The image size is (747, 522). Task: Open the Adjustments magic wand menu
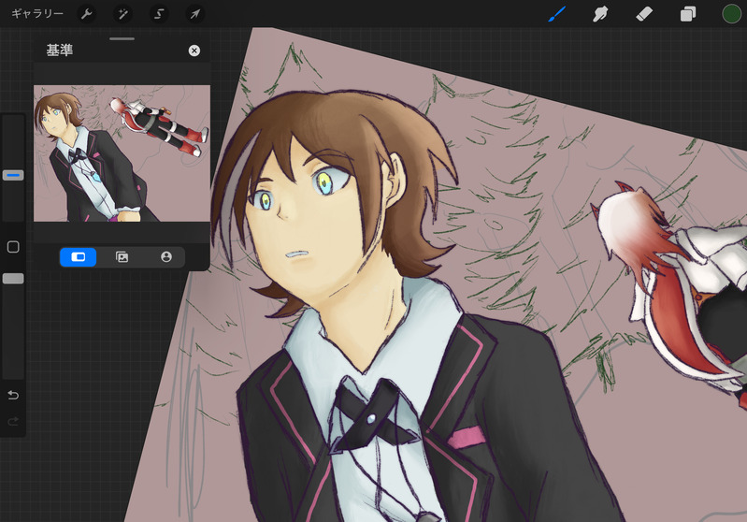pyautogui.click(x=122, y=14)
